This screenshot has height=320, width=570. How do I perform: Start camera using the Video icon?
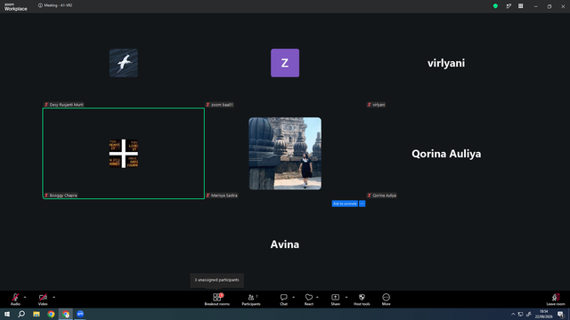pyautogui.click(x=43, y=300)
